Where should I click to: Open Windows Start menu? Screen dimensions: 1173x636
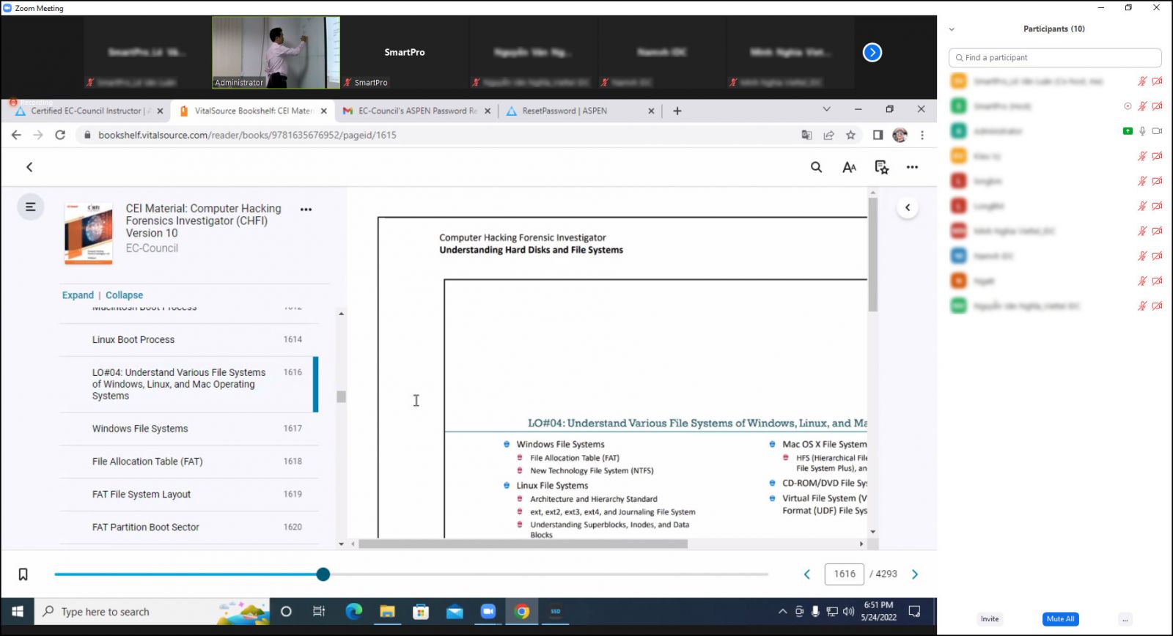(x=18, y=612)
